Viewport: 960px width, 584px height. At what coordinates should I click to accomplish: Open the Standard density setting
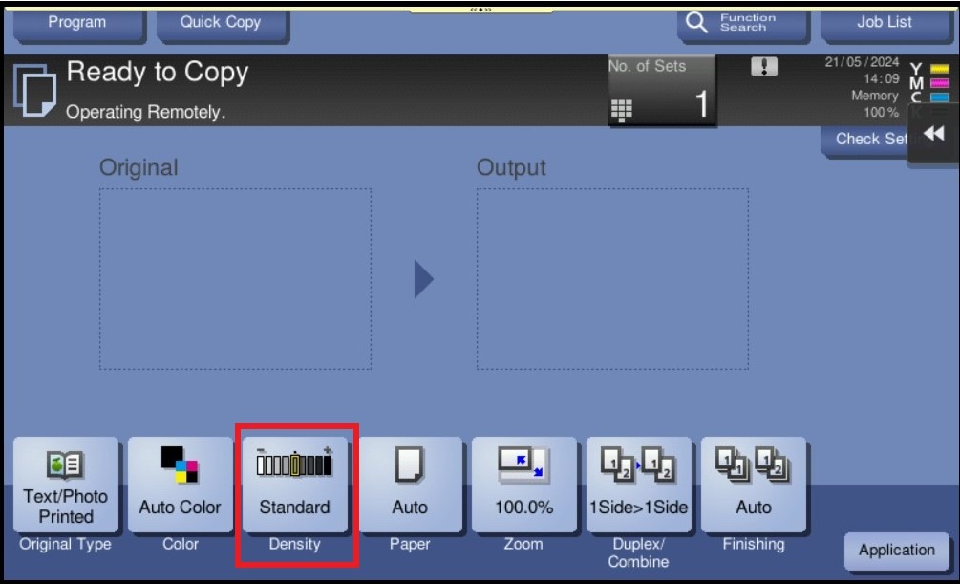tap(294, 486)
